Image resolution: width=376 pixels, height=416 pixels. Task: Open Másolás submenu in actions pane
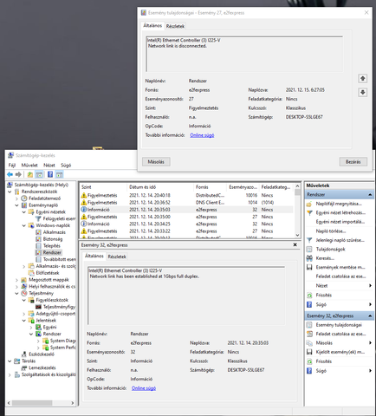[339, 342]
